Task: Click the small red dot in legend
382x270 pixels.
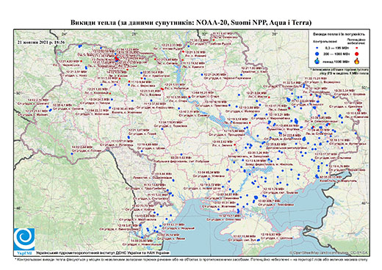Action: tap(357, 48)
